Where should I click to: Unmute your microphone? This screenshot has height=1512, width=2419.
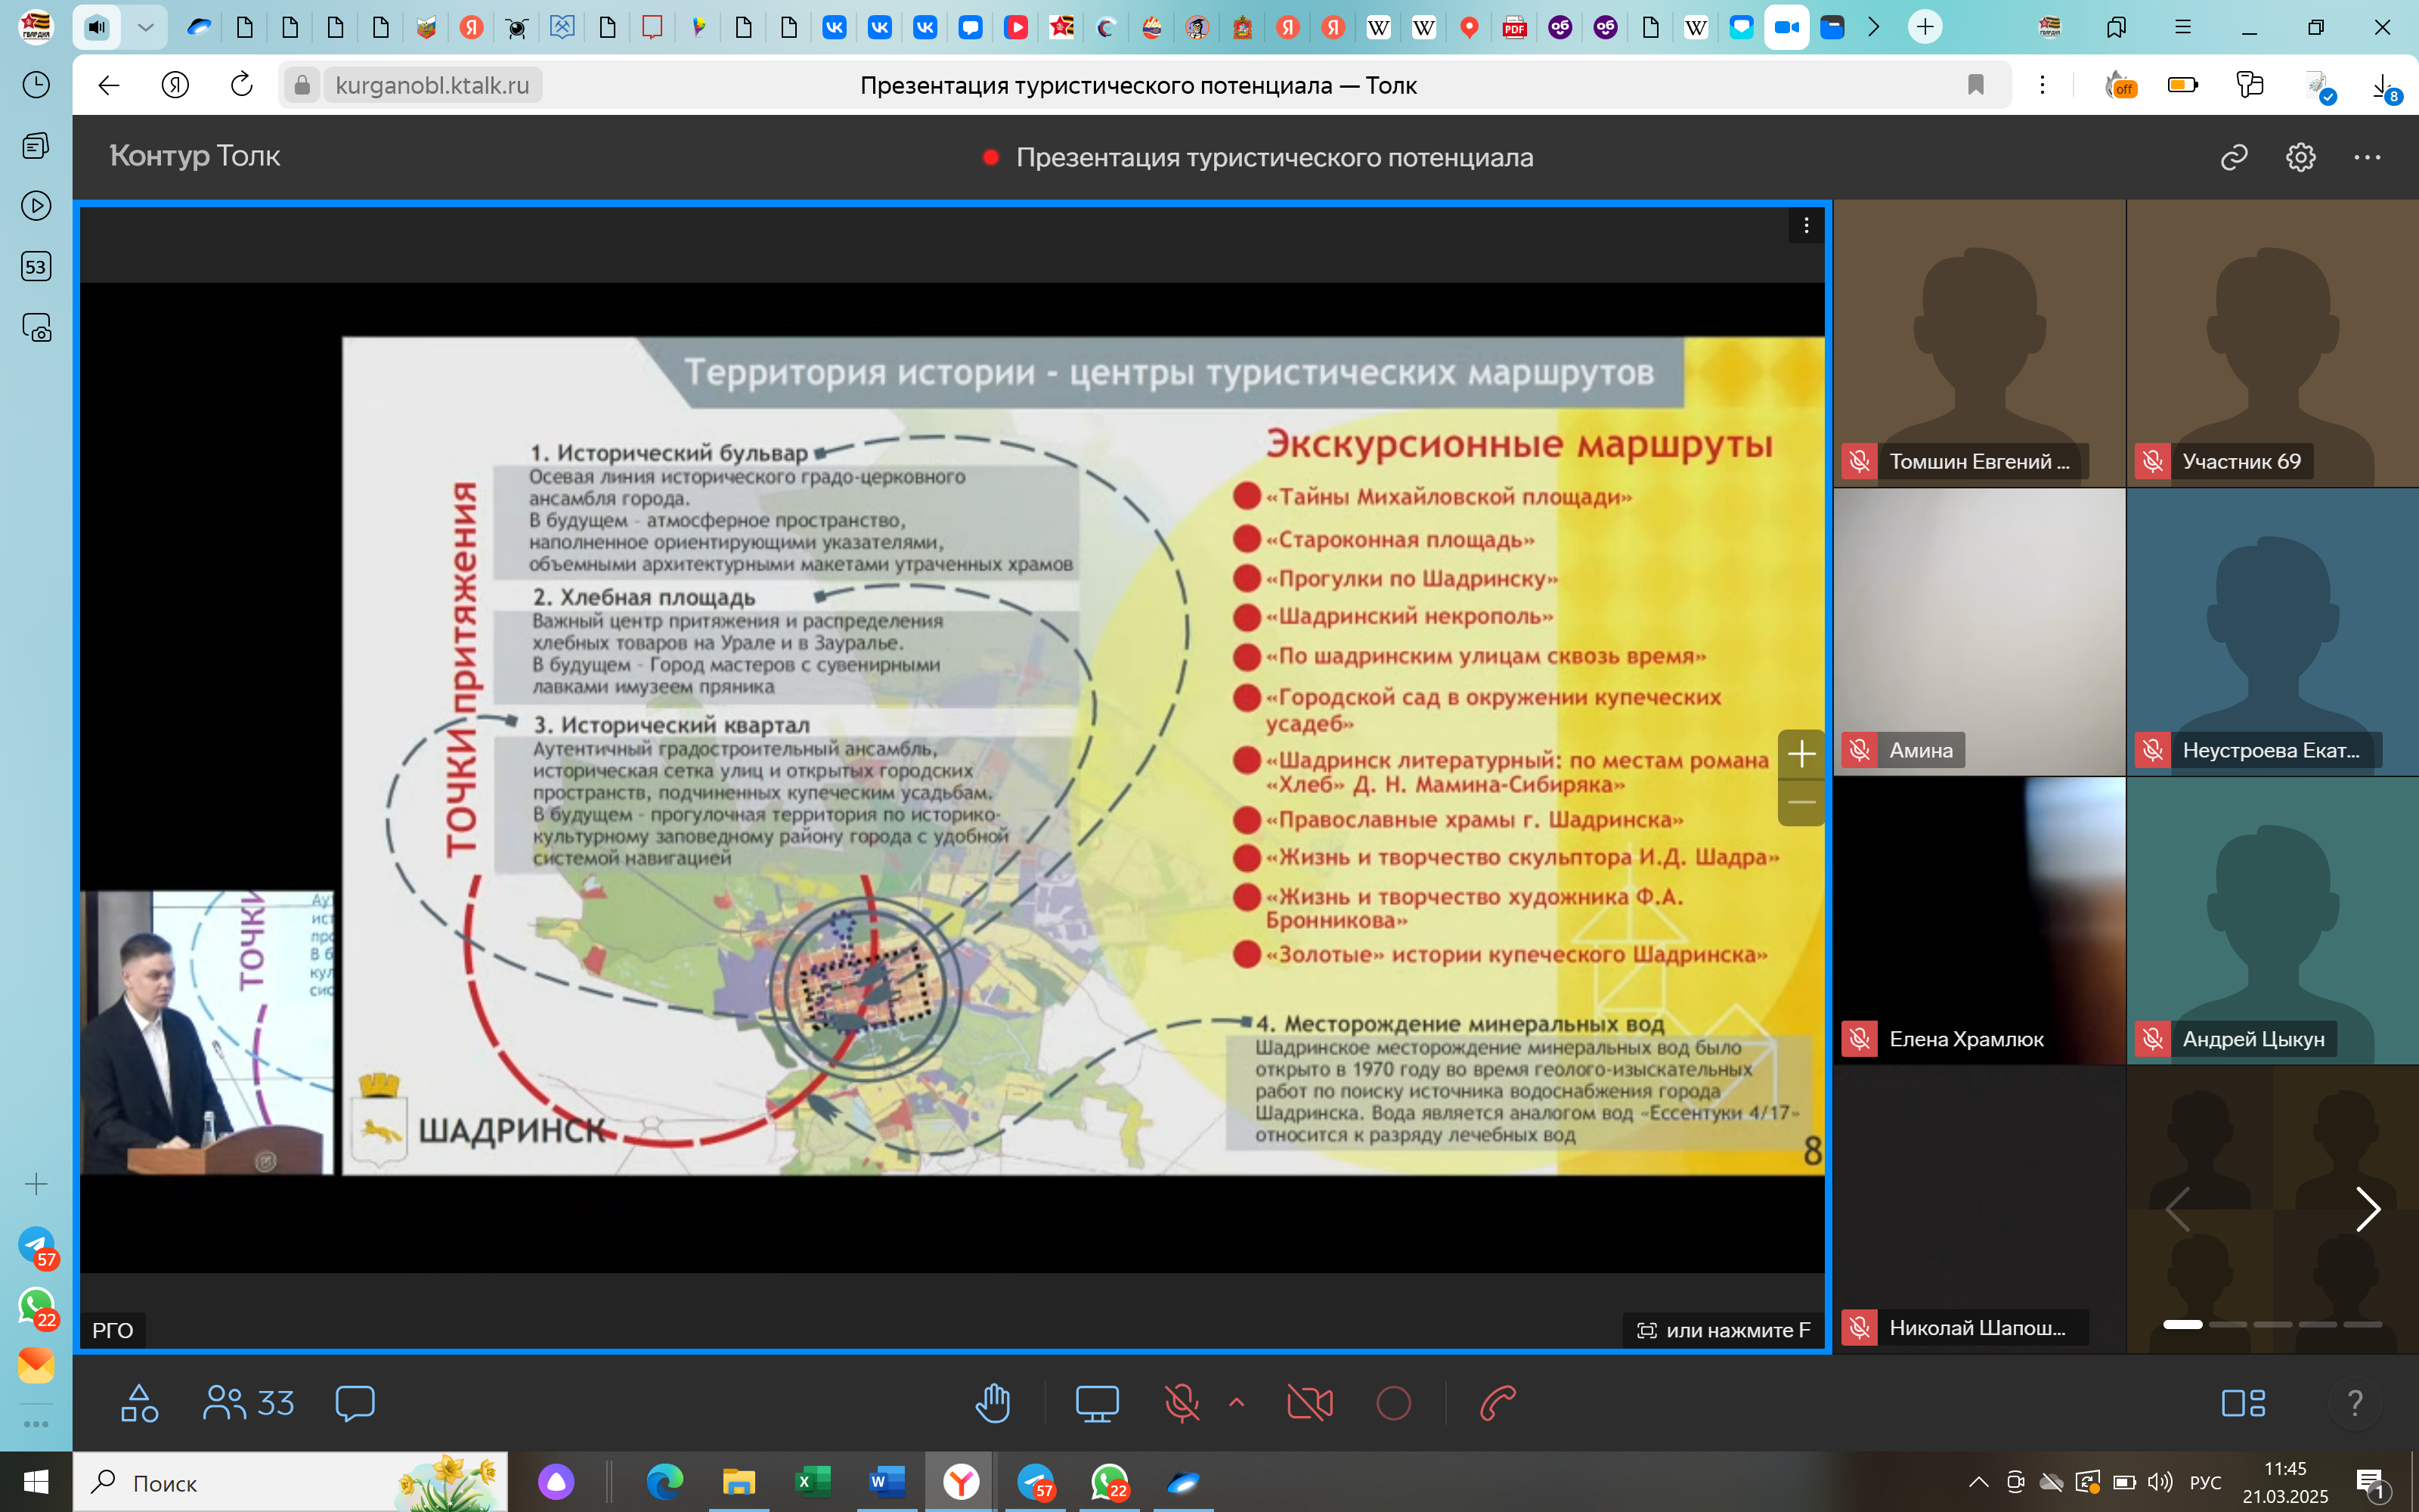point(1182,1403)
